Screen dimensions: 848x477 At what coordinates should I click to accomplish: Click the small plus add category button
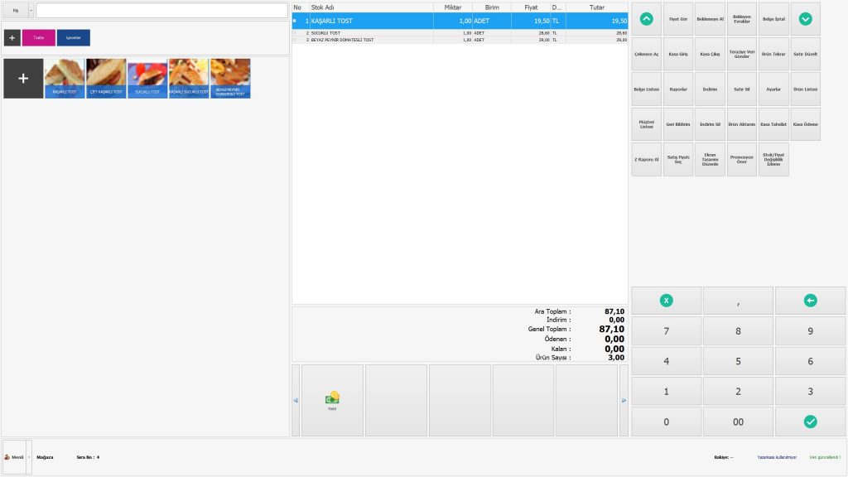12,37
